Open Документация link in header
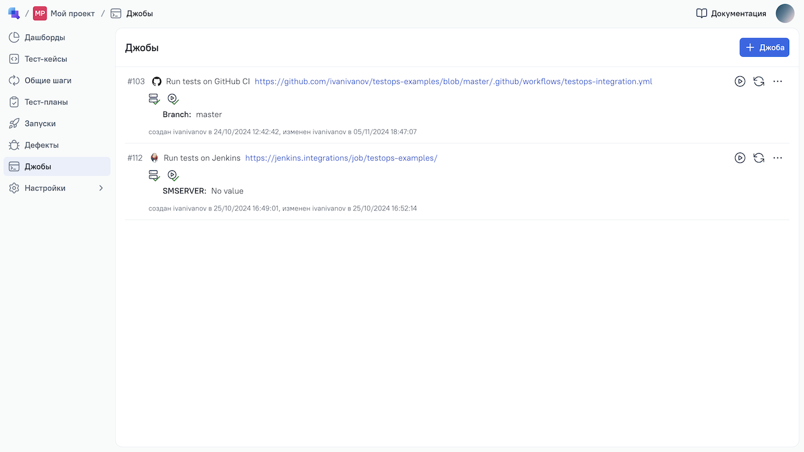Screen dimensions: 804x452 [731, 13]
